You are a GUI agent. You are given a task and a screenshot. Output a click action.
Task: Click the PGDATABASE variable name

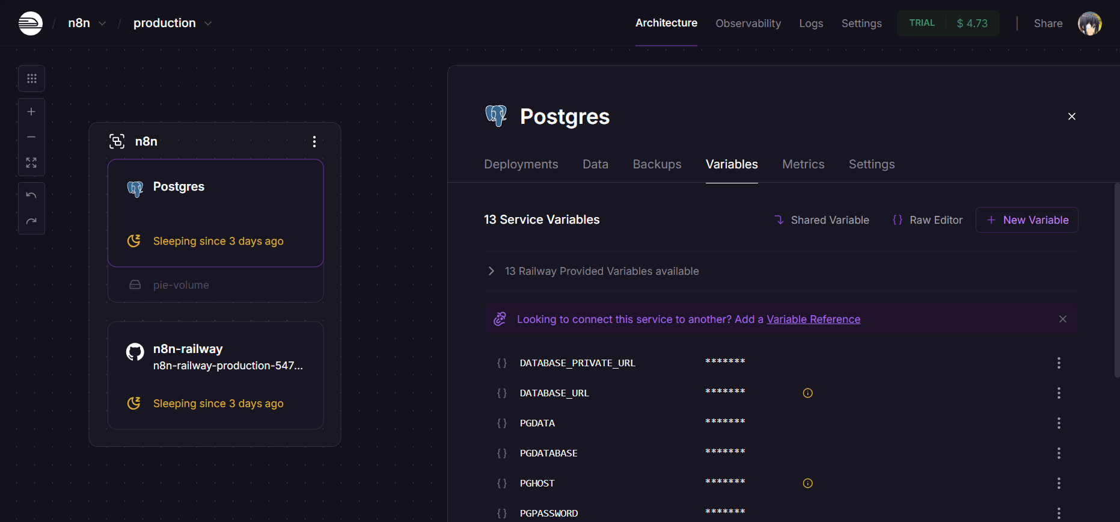tap(548, 453)
